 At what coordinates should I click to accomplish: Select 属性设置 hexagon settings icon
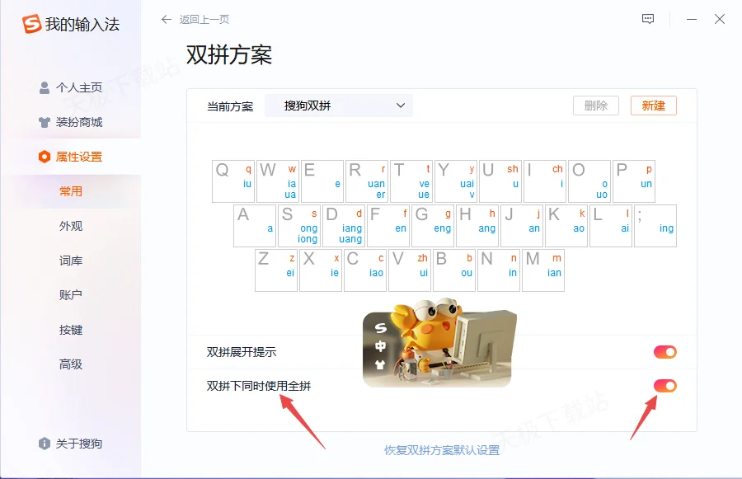(45, 157)
